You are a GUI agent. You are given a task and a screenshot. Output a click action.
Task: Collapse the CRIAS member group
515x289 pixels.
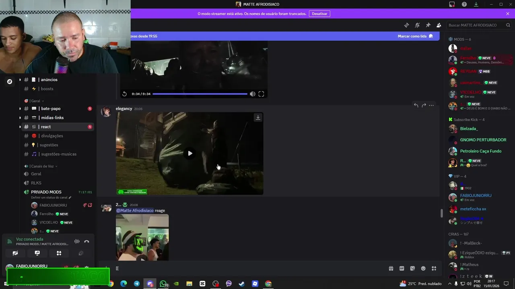(459, 234)
